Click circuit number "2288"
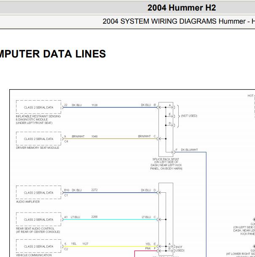 pos(94,217)
